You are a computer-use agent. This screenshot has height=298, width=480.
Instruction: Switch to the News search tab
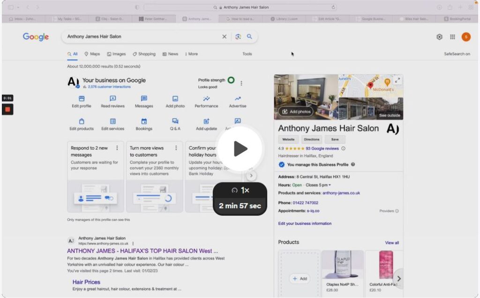(170, 54)
